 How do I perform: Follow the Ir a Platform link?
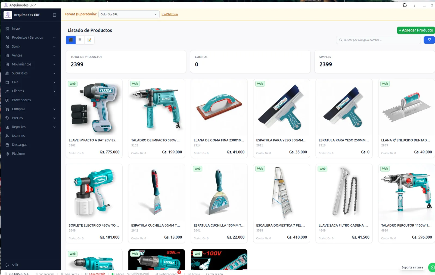pos(170,14)
